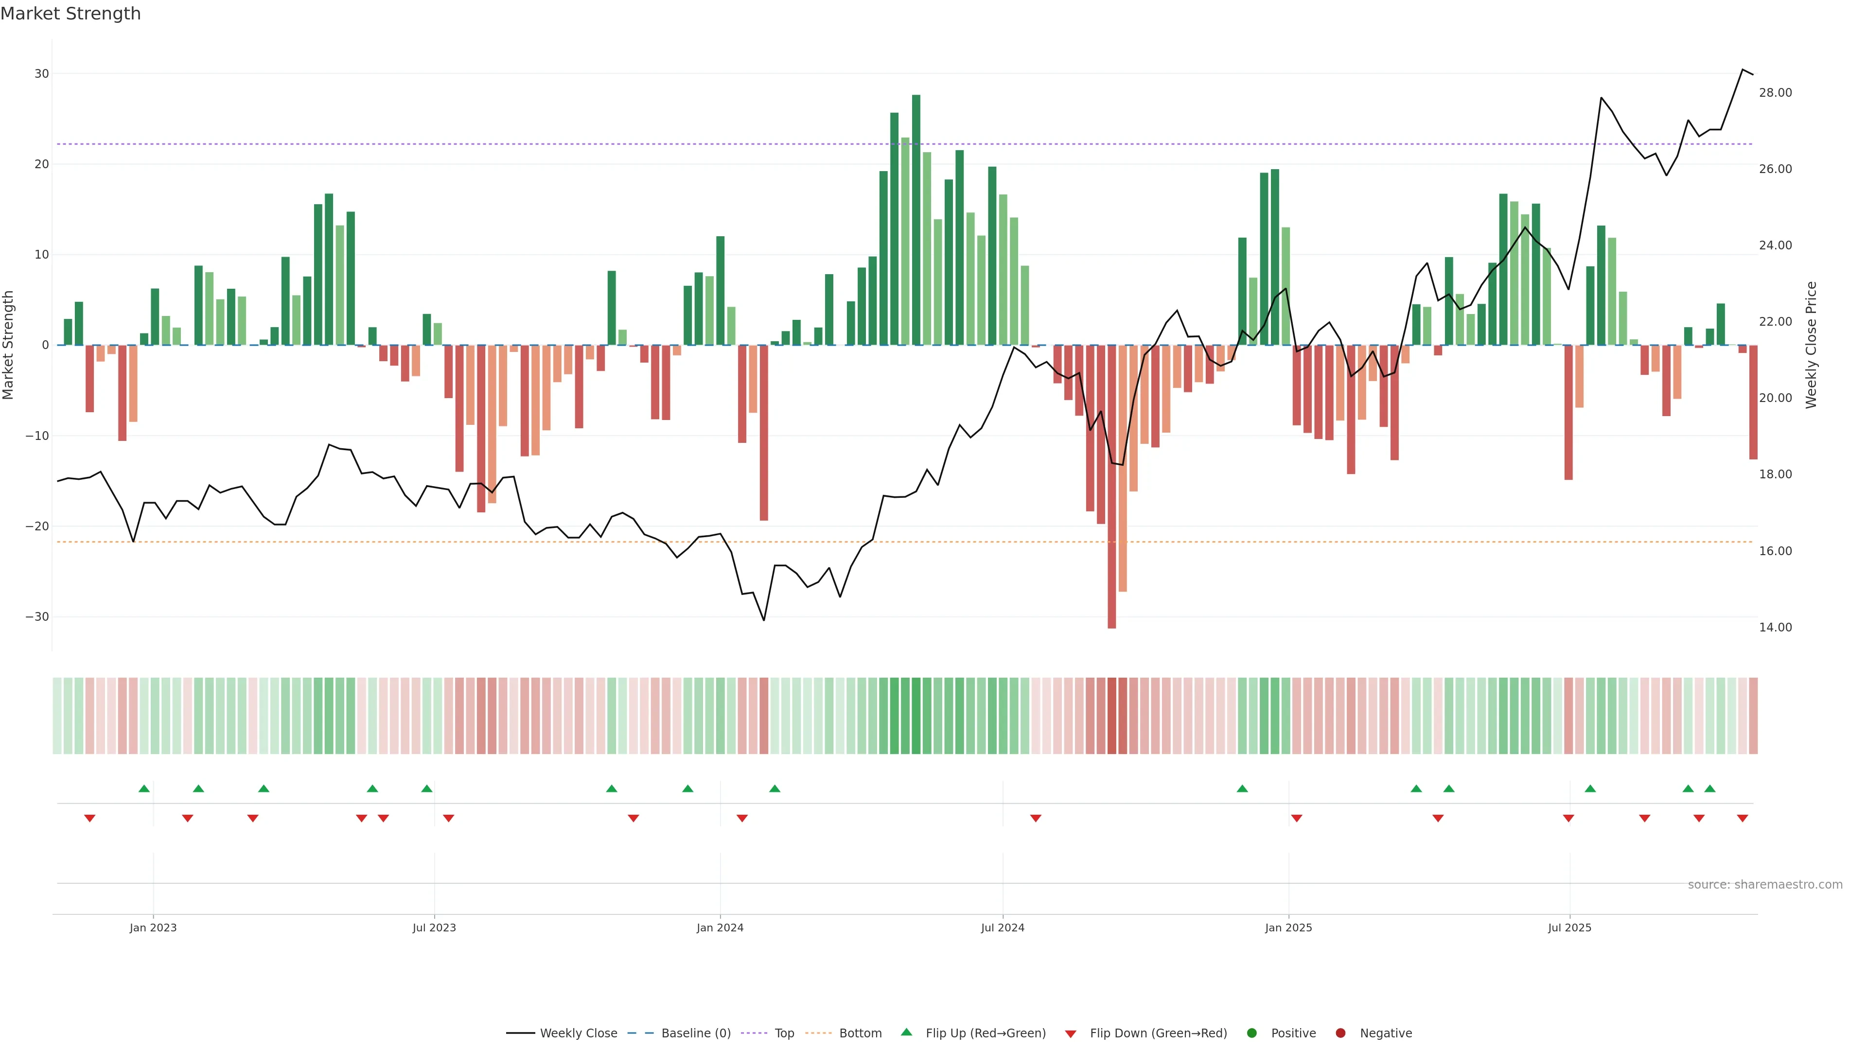Click the Positive green circle legend icon

[1251, 1032]
